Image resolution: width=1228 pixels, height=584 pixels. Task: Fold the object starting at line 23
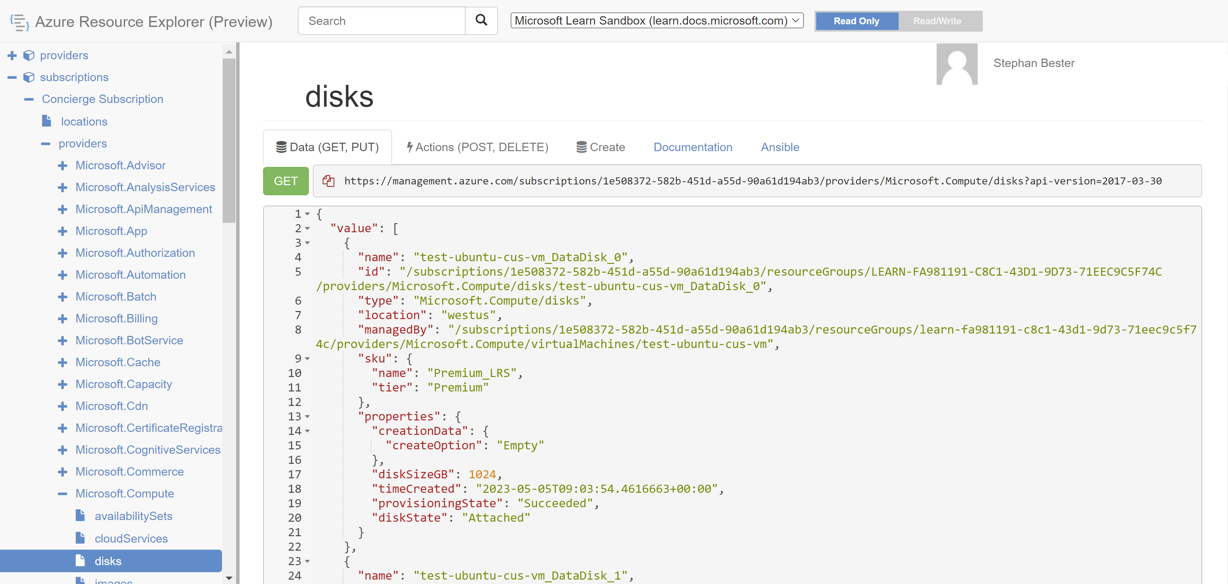pos(308,561)
